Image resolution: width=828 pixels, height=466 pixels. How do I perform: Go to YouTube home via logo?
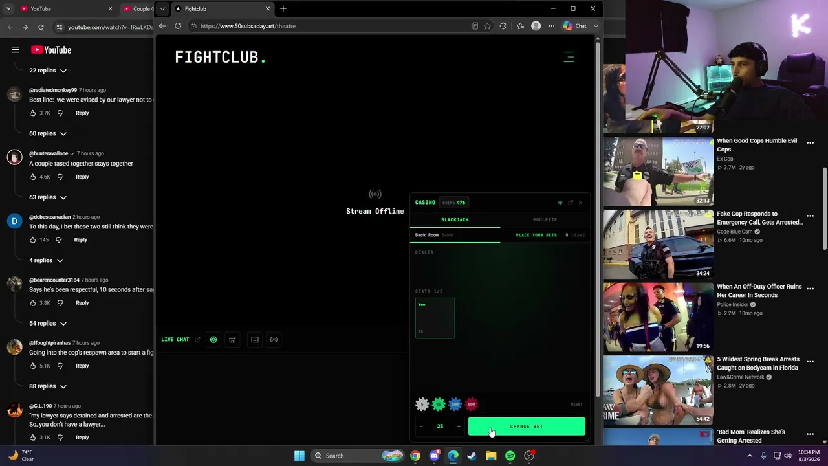[51, 50]
